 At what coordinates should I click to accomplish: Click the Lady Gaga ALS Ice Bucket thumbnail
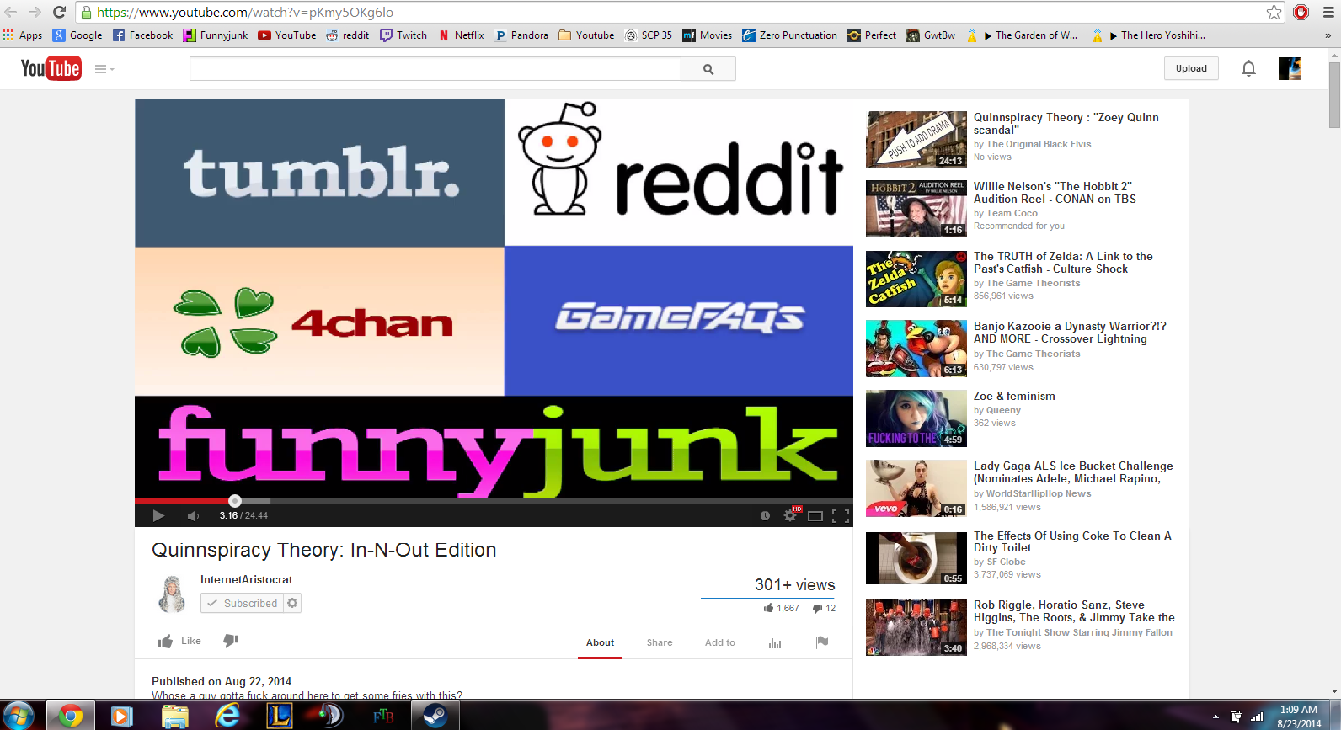tap(916, 488)
